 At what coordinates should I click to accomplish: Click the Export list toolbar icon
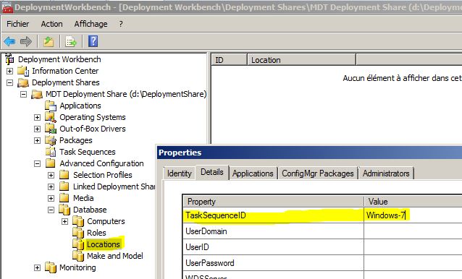pyautogui.click(x=71, y=41)
